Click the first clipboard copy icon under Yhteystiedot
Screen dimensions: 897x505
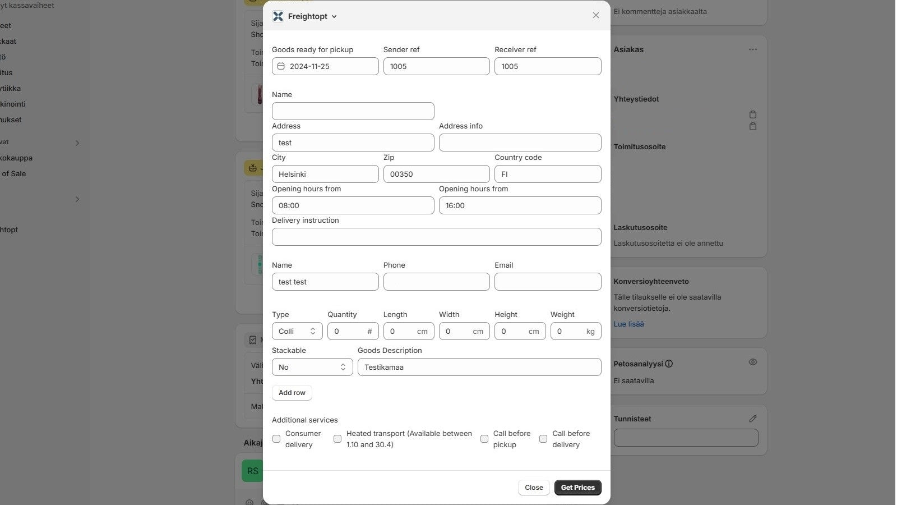pos(753,114)
